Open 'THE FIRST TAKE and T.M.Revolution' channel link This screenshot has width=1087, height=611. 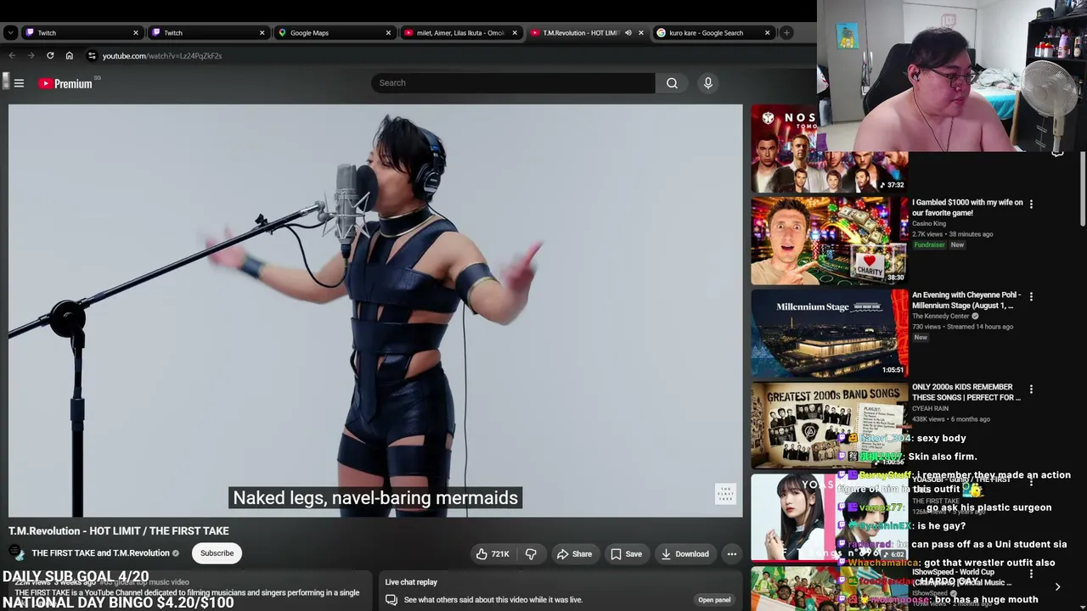coord(100,553)
